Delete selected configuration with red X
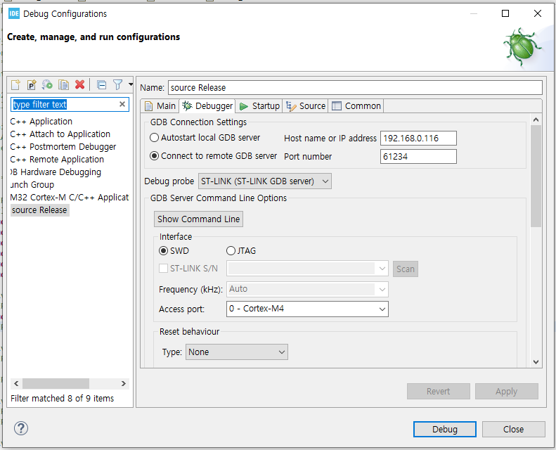The image size is (556, 450). click(x=80, y=84)
